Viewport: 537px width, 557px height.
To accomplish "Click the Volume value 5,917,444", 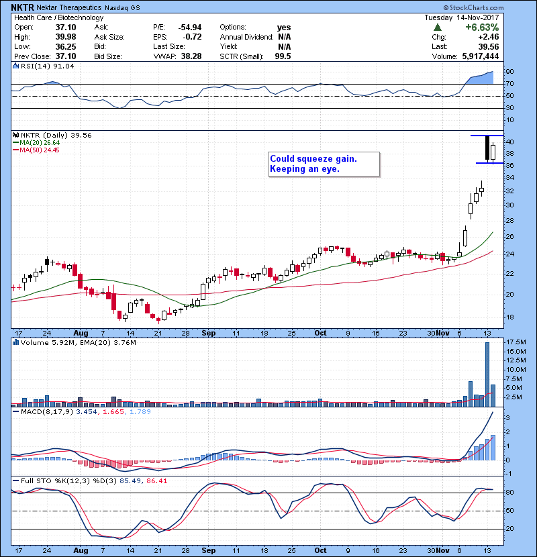I will pos(481,56).
